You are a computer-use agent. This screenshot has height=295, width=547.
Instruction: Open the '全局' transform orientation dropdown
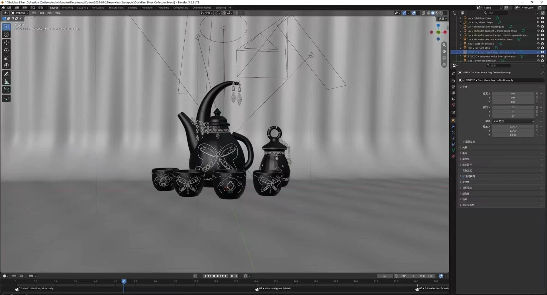(x=207, y=13)
